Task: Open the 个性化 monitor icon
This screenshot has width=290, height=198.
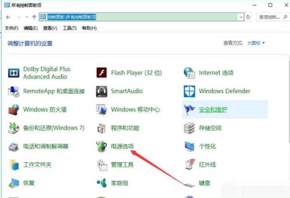Action: tap(189, 147)
